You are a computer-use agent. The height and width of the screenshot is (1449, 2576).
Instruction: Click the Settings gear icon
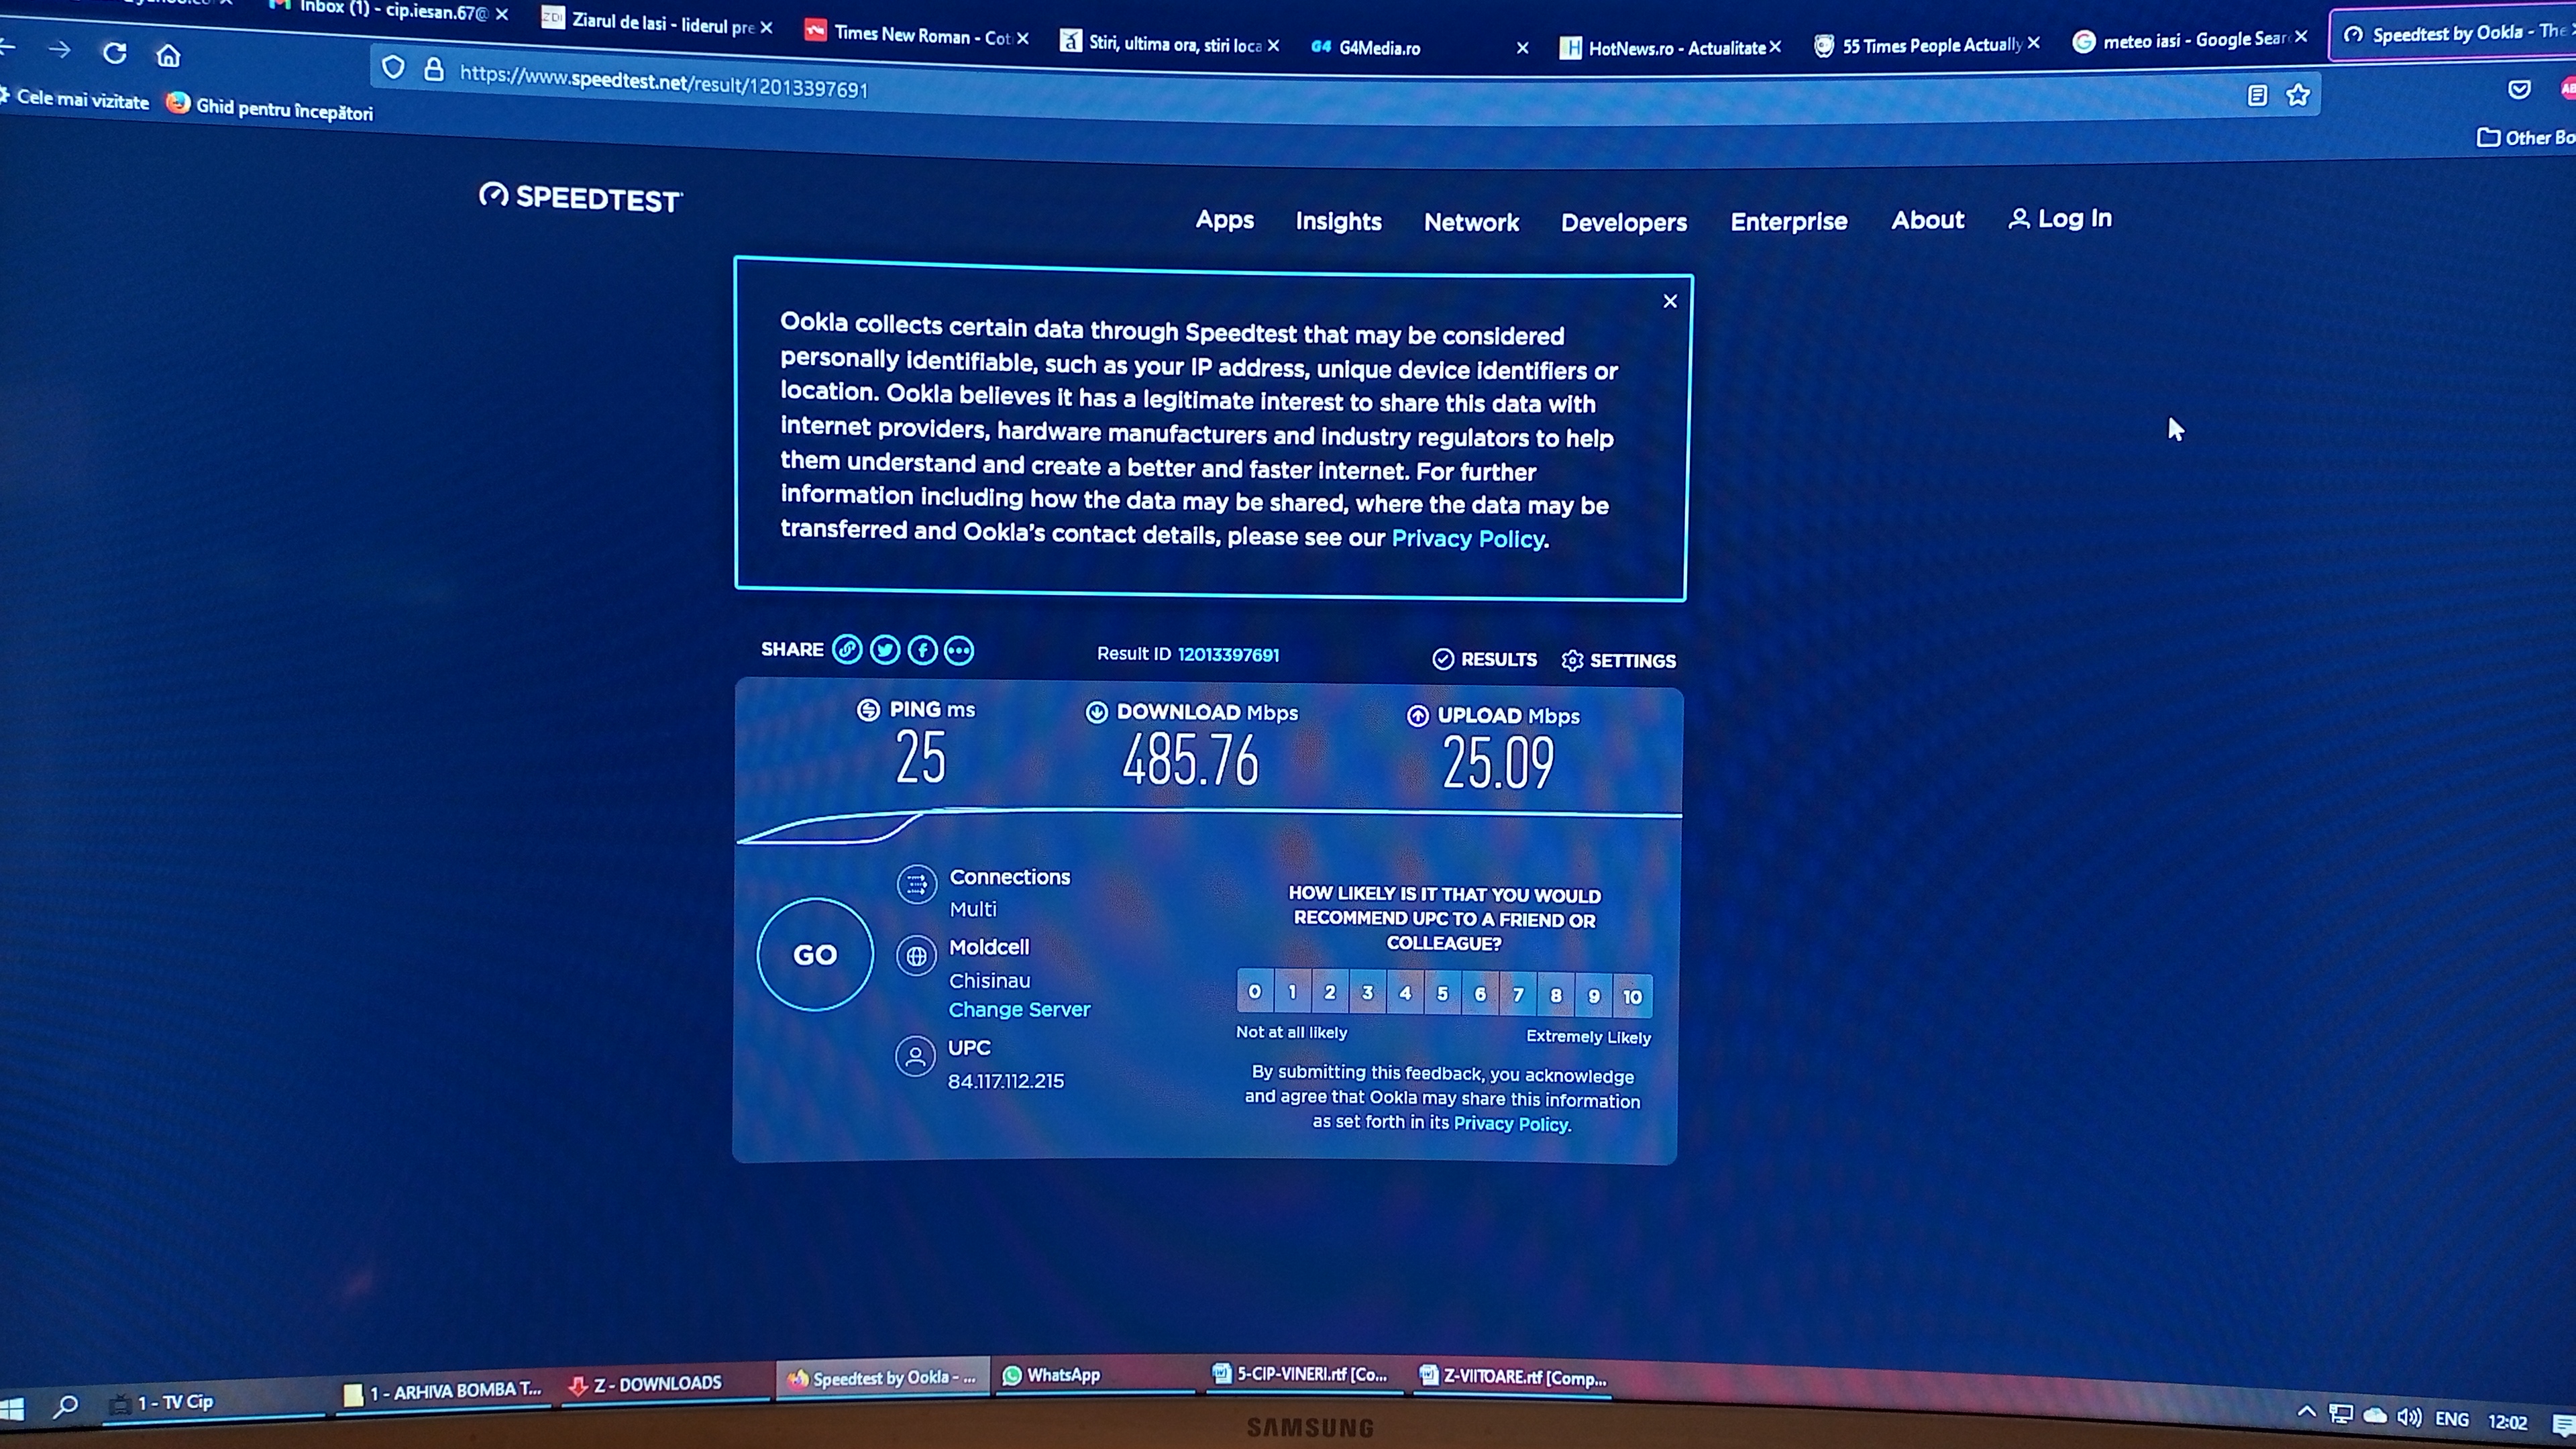1572,661
